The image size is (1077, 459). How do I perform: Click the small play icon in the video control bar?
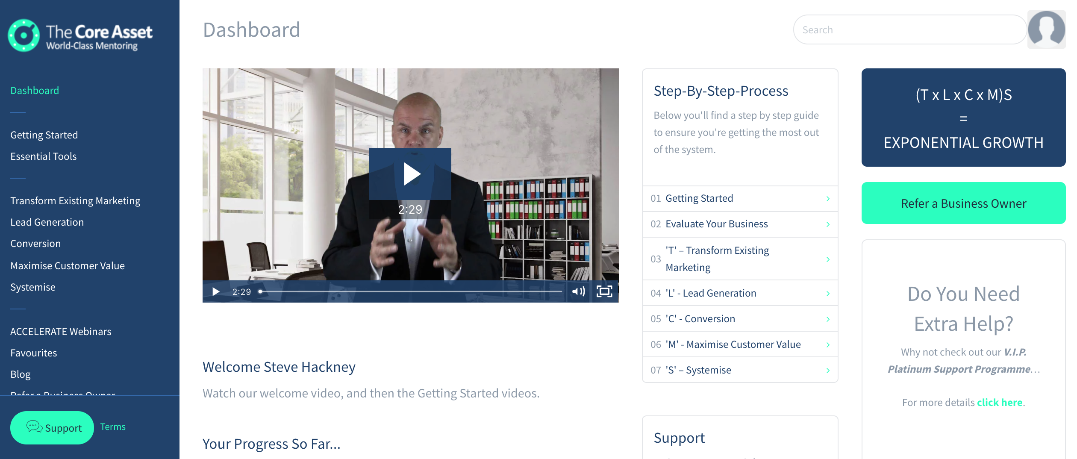[216, 291]
